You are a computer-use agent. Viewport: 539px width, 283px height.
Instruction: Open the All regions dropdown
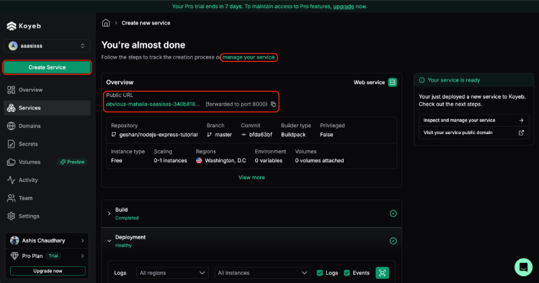click(172, 273)
